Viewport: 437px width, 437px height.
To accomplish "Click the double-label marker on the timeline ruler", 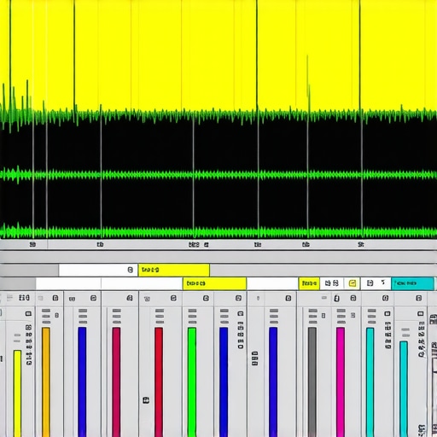I will click(x=199, y=245).
